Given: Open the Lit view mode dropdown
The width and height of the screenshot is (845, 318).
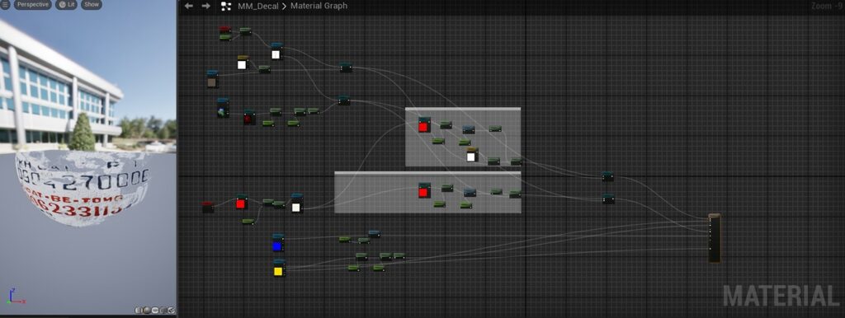Looking at the screenshot, I should pos(66,4).
